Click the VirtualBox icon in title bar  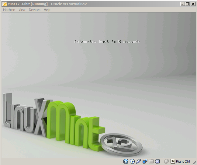coord(5,4)
